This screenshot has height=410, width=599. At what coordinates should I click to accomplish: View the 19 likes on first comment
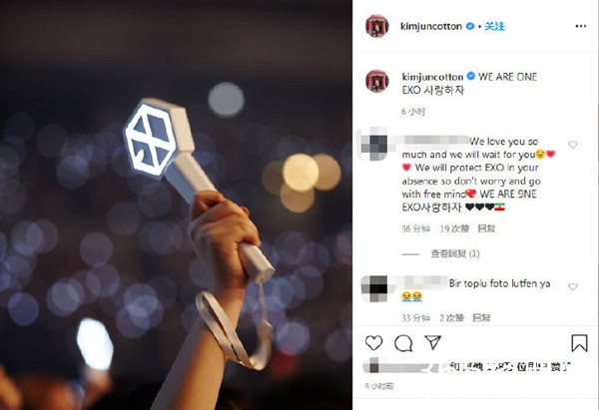coord(454,228)
